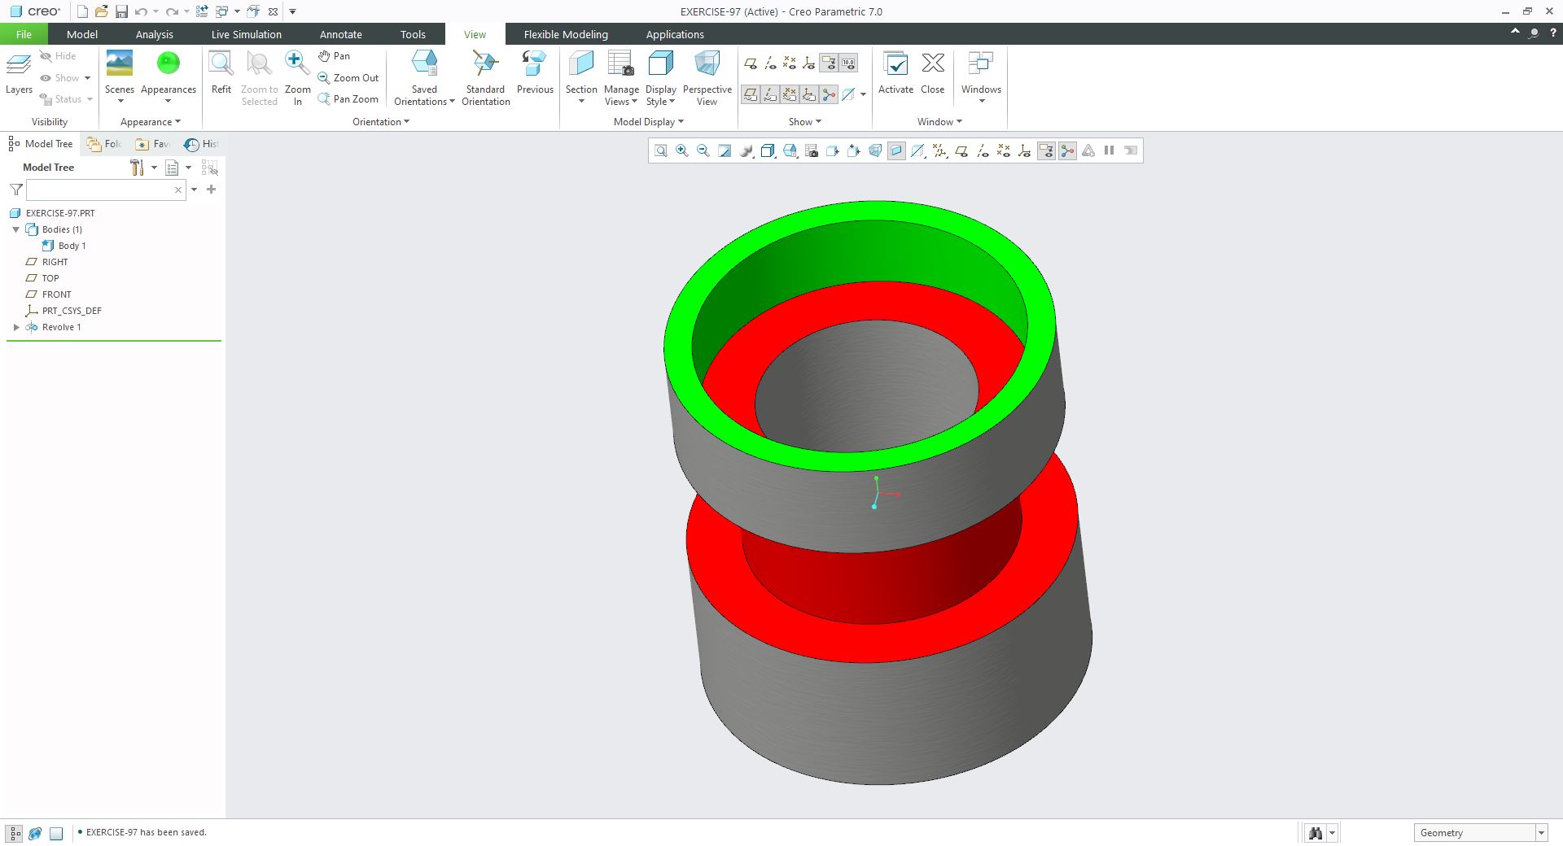Toggle axis display in ribbon Show group
This screenshot has height=846, width=1563.
pos(770,63)
